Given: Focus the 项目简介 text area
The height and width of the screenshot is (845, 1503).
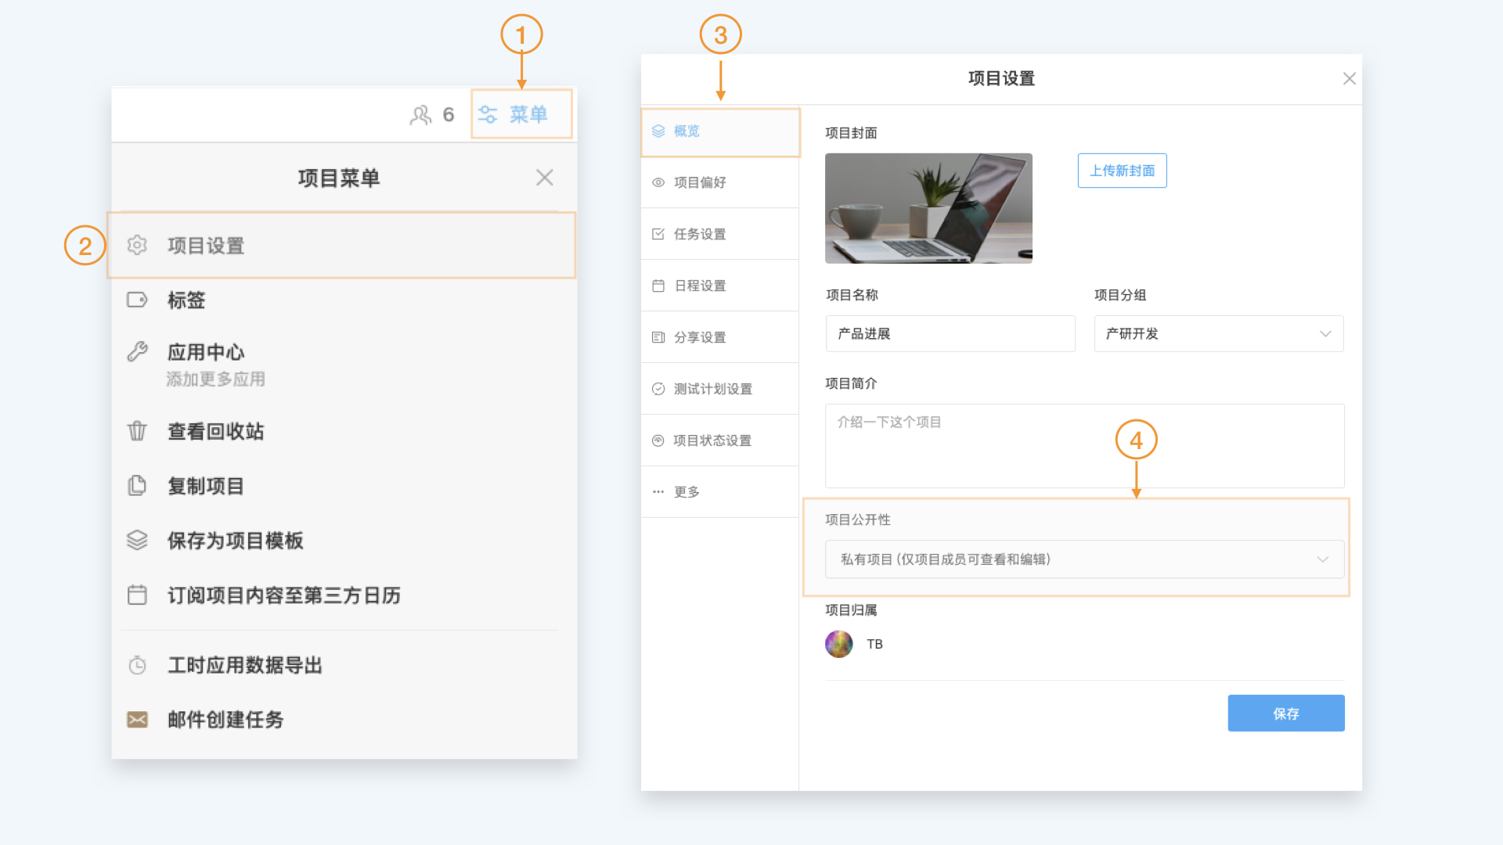Looking at the screenshot, I should (x=1085, y=446).
